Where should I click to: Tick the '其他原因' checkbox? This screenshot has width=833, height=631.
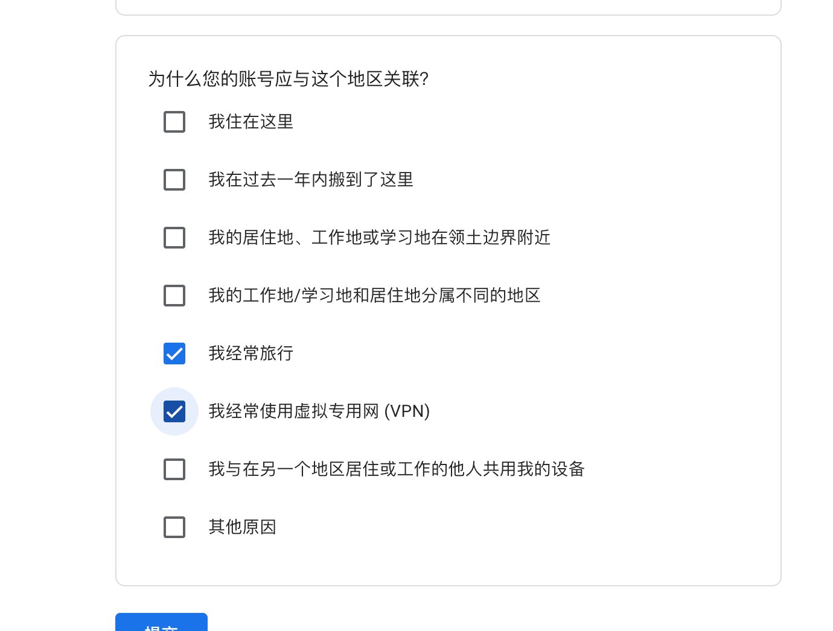[x=174, y=527]
